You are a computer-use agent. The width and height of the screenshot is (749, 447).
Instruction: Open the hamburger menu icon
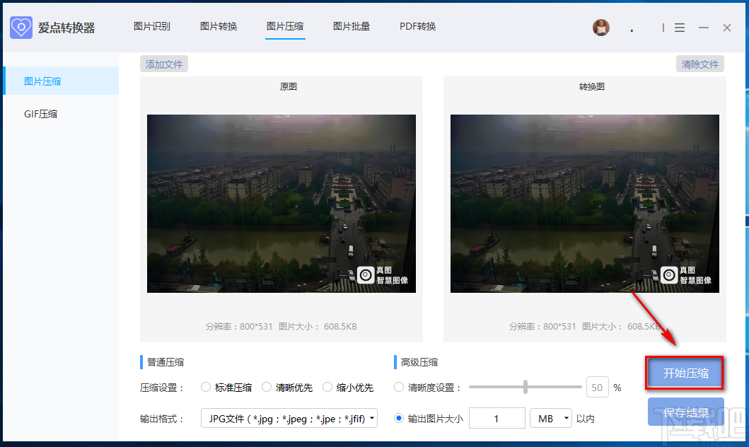point(679,28)
